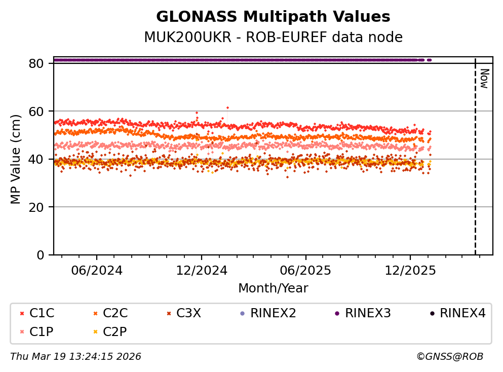Click the C3X dark red legend marker

[169, 314]
